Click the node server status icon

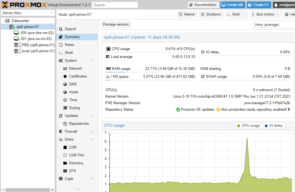(x=12, y=27)
